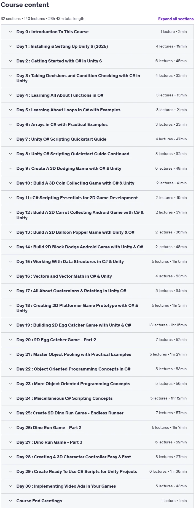Viewport: 196px width, 510px height.
Task: Toggle chevron icon for Day 5 Loops section
Action: tap(10, 110)
